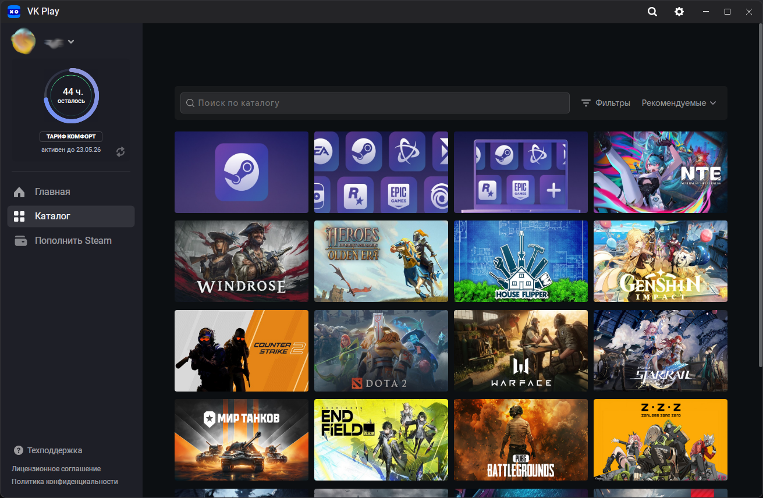This screenshot has height=498, width=763.
Task: Open the House Flipper game tile
Action: tap(521, 261)
